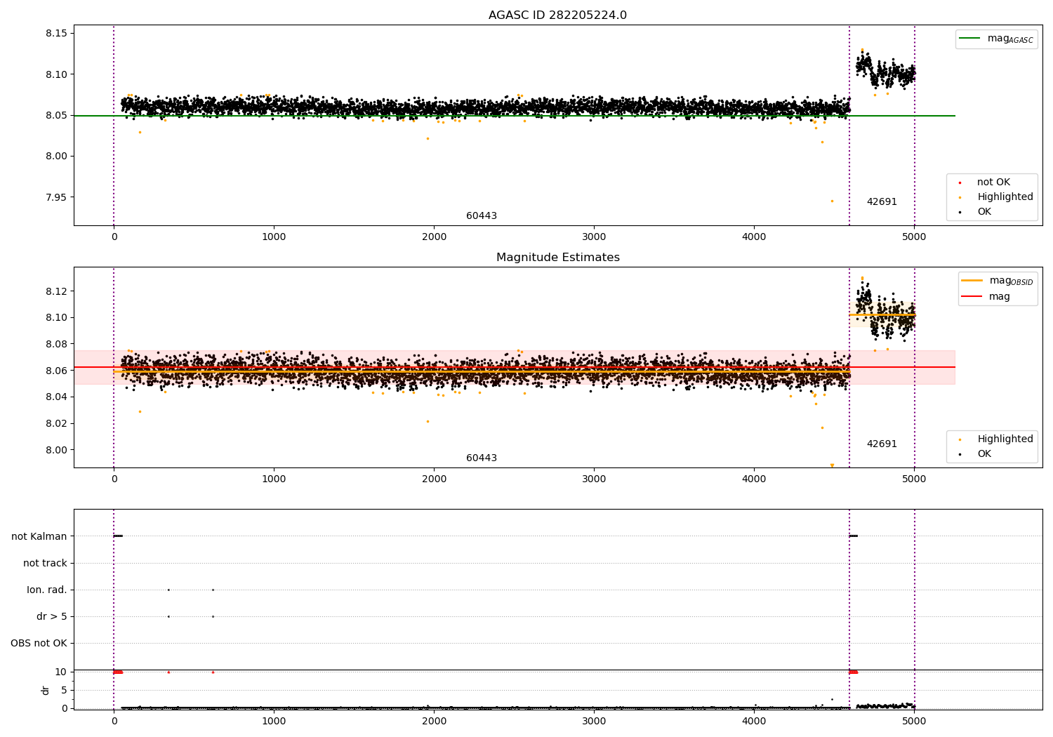Click 'OK' legend entry in middle plot
This screenshot has width=1053, height=737.
[984, 454]
